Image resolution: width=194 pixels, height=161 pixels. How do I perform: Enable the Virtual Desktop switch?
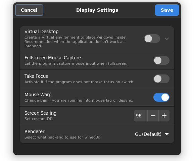click(x=152, y=39)
